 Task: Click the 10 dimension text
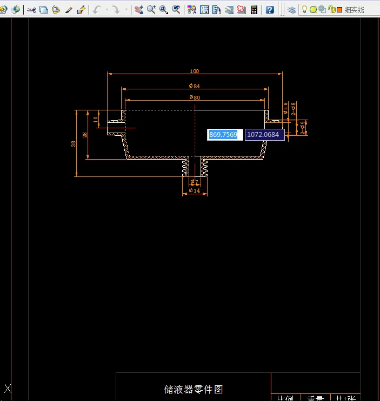(96, 119)
